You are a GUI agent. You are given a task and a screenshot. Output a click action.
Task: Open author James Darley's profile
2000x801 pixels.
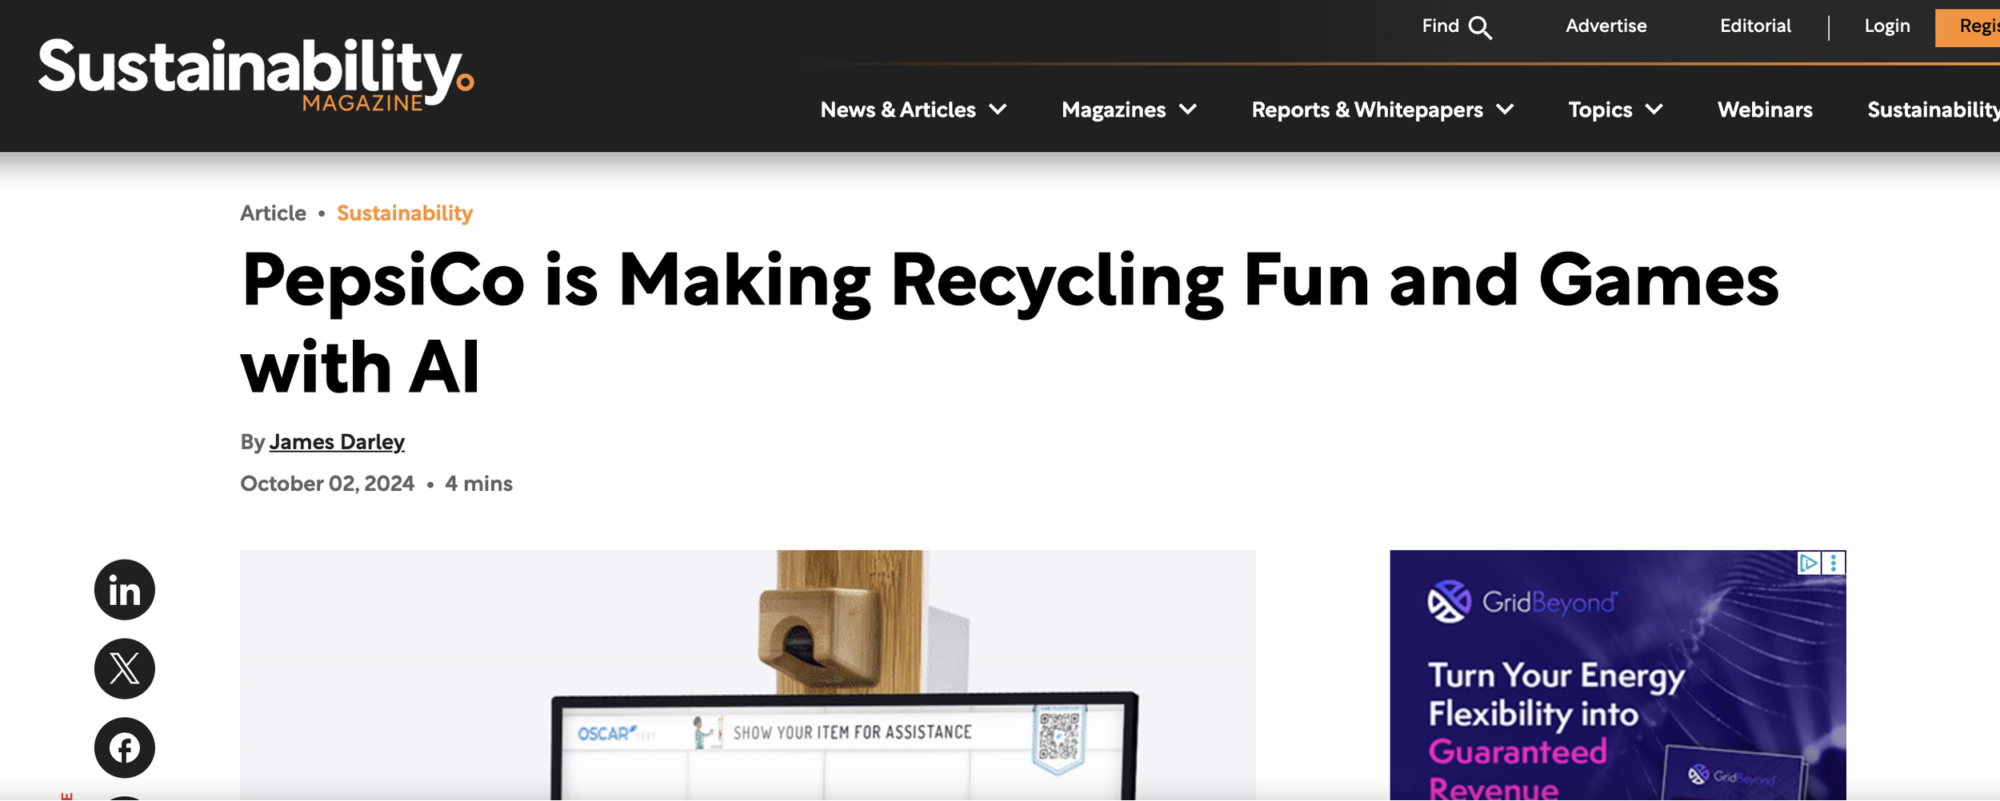337,442
